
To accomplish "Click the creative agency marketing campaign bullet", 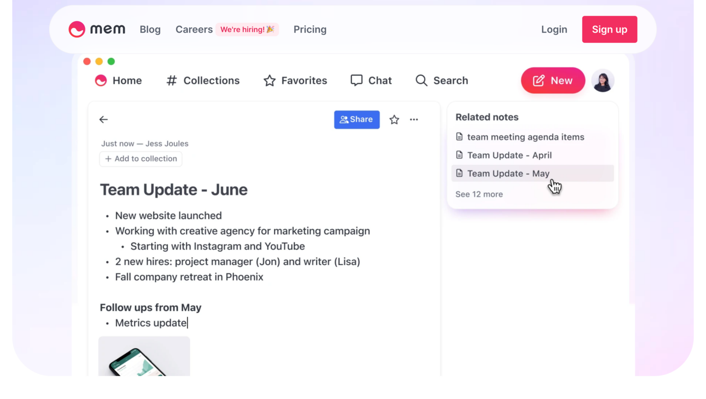I will (x=242, y=230).
